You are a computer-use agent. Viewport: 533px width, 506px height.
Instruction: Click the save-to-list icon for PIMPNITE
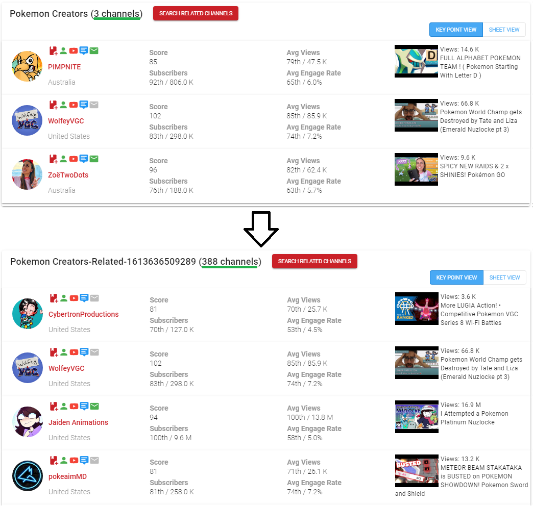tap(54, 51)
